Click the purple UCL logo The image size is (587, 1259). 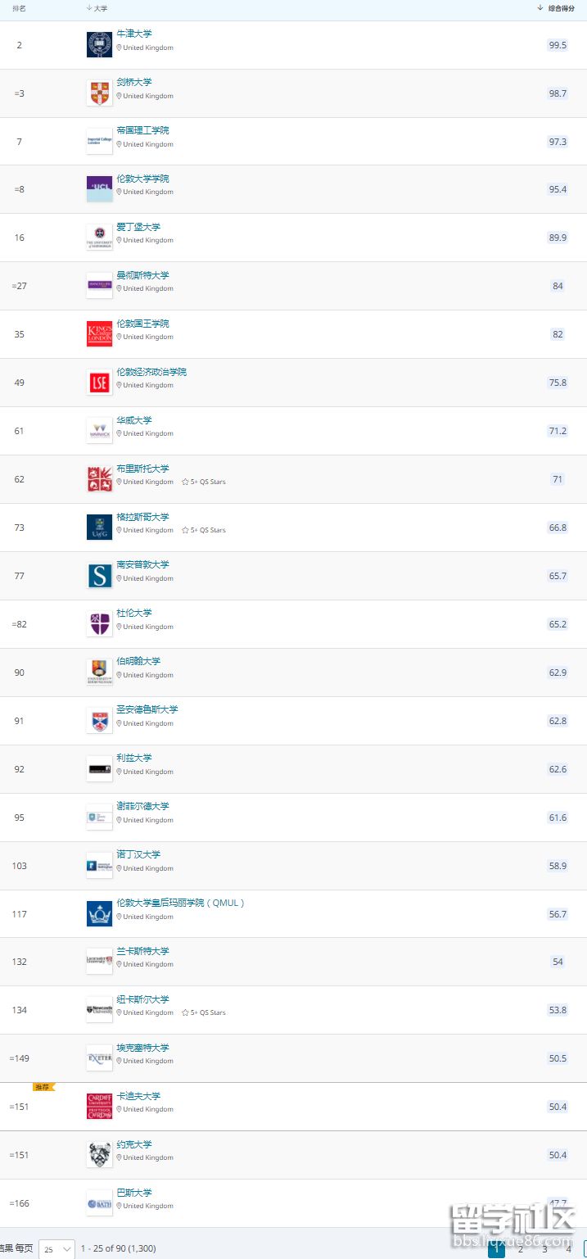99,189
